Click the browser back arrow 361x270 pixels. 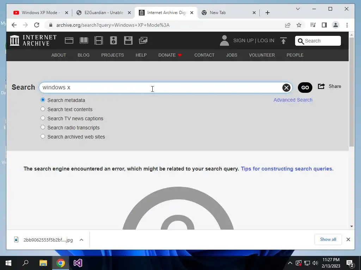coord(14,25)
